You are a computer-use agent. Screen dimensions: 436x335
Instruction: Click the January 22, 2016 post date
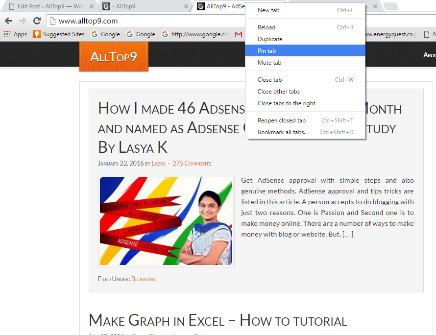point(121,164)
